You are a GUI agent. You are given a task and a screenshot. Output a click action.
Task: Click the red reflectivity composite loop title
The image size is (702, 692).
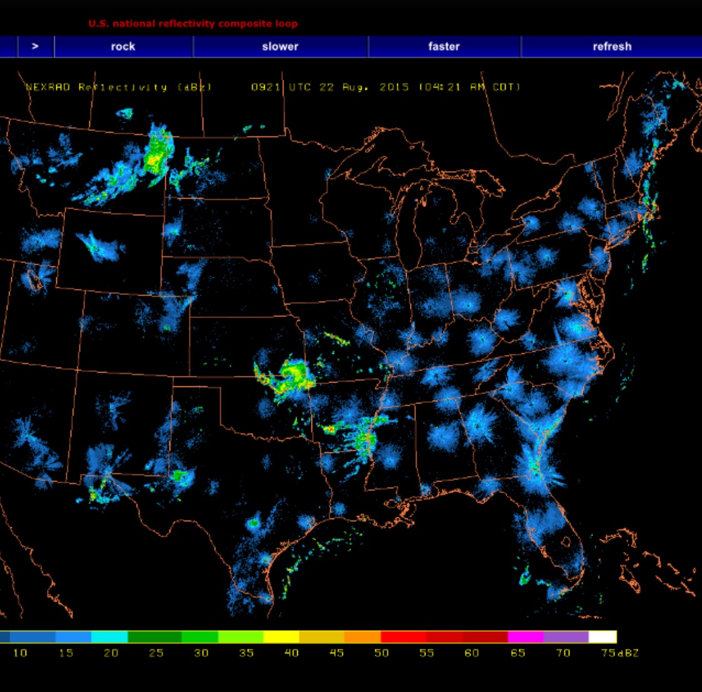pyautogui.click(x=193, y=24)
